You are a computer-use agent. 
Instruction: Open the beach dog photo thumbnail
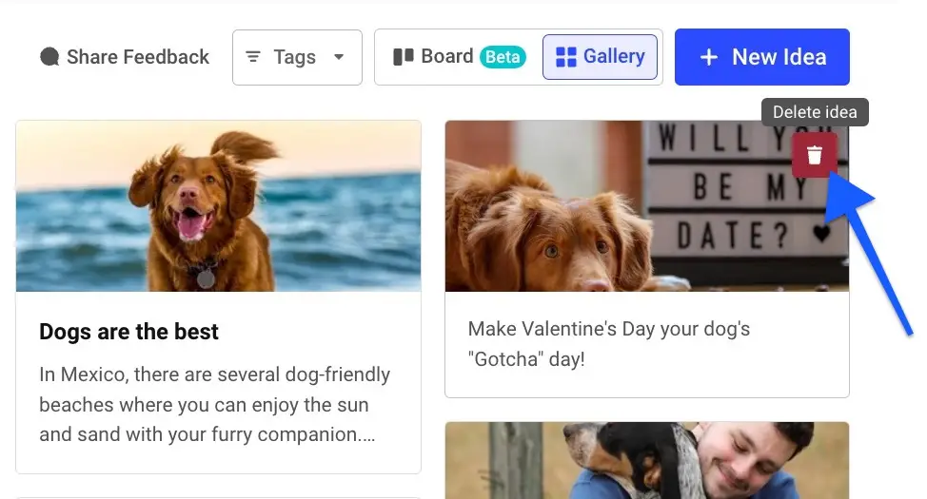pos(219,206)
